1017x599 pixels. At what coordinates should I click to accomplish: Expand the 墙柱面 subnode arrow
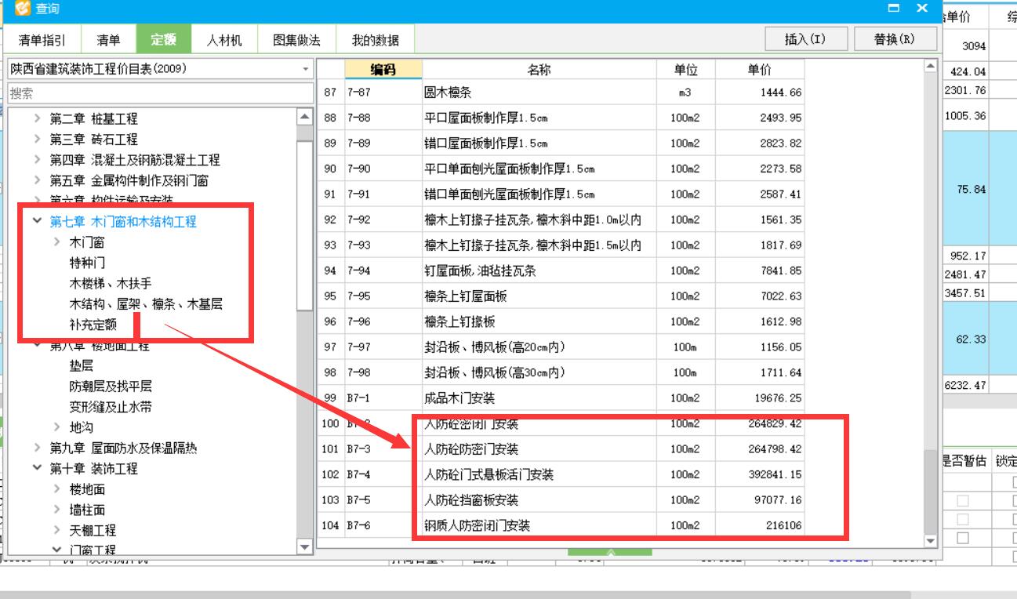click(x=57, y=510)
